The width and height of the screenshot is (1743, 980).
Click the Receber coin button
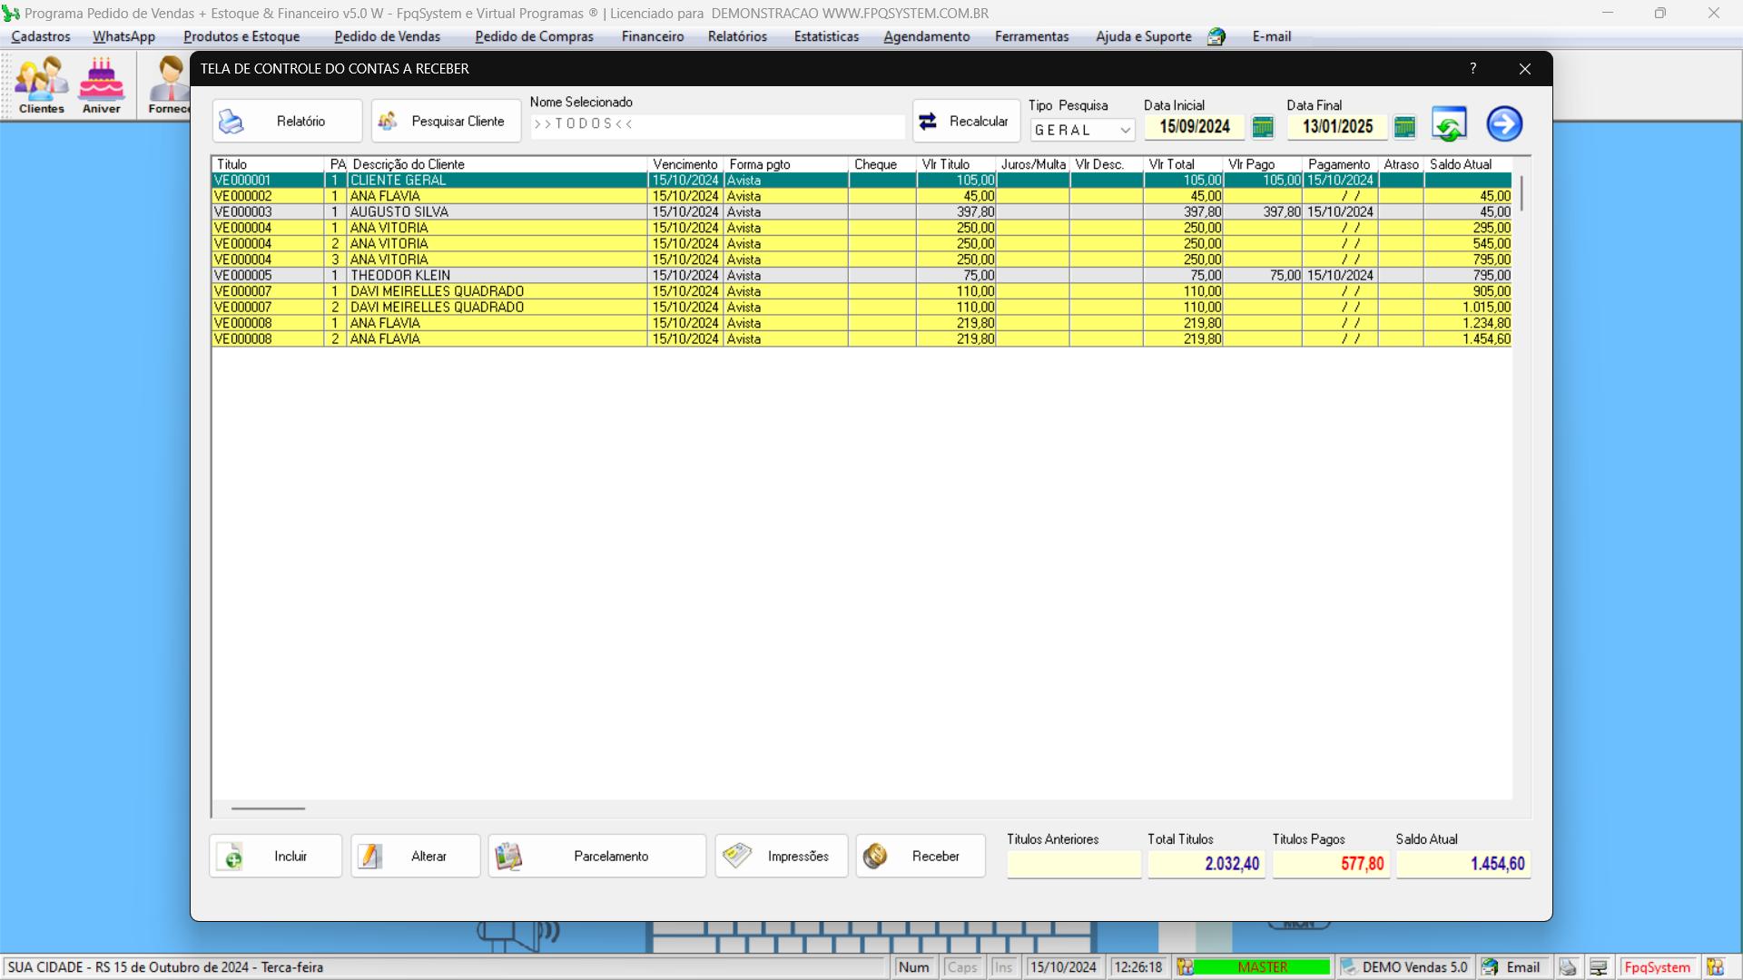click(x=921, y=856)
